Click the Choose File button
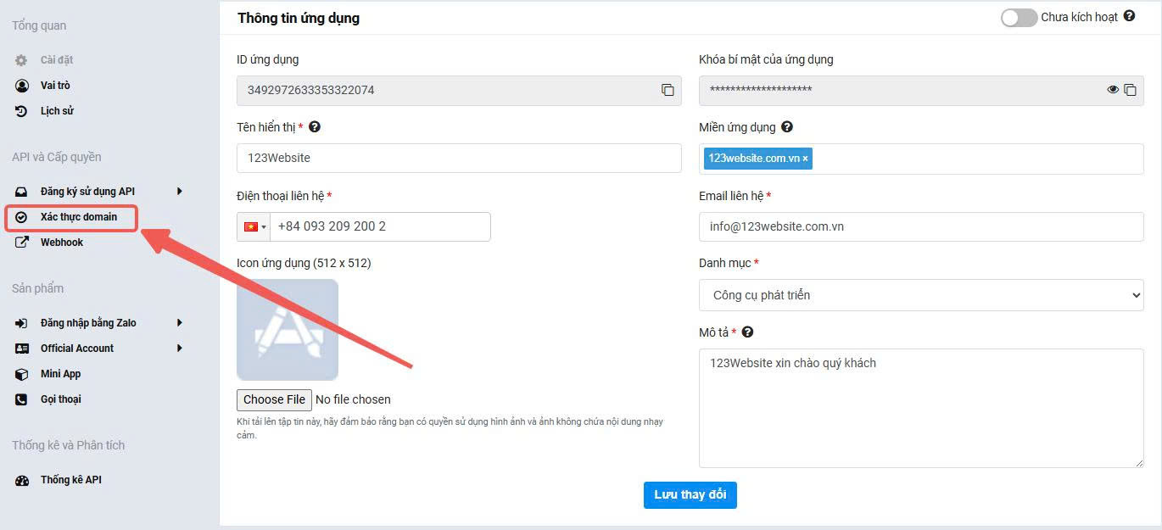The image size is (1162, 530). (274, 399)
